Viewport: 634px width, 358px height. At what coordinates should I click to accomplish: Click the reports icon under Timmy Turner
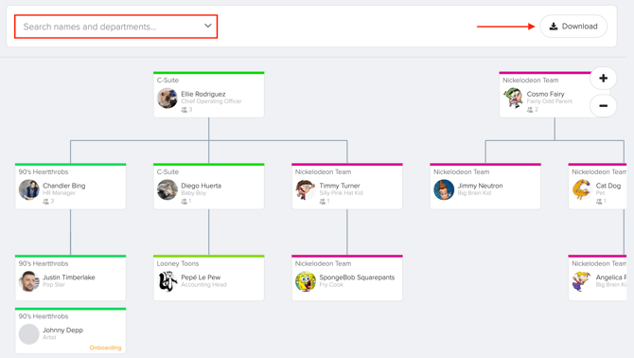click(323, 201)
